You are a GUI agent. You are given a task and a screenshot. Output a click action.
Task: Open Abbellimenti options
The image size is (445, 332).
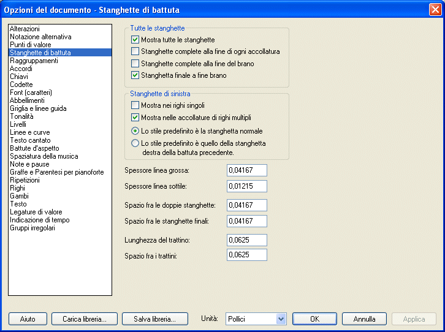click(60, 100)
